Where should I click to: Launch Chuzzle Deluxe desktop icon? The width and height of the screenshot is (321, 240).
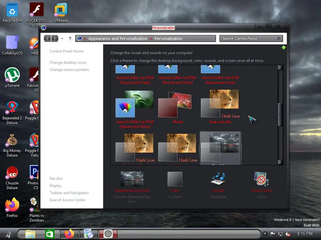click(x=12, y=178)
